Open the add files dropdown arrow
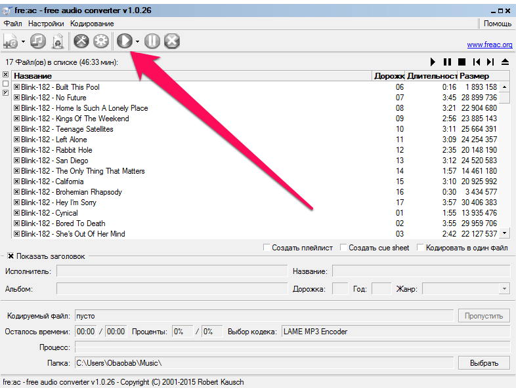 [x=23, y=41]
